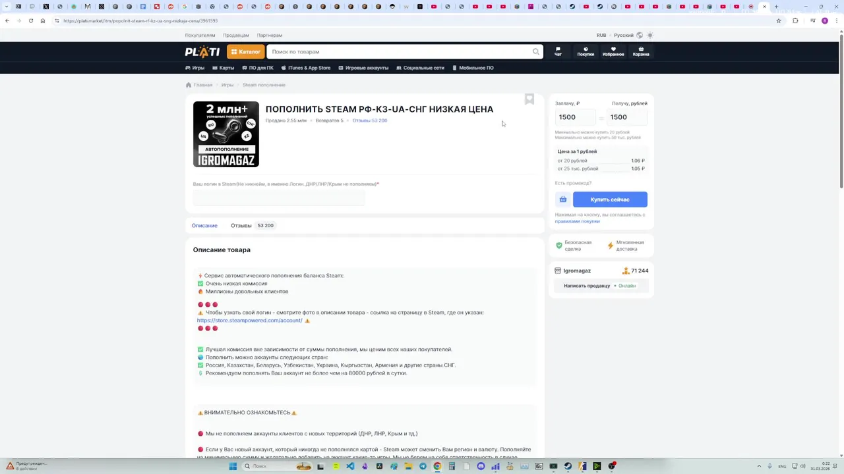Open Calculator from the taskbar

452,466
